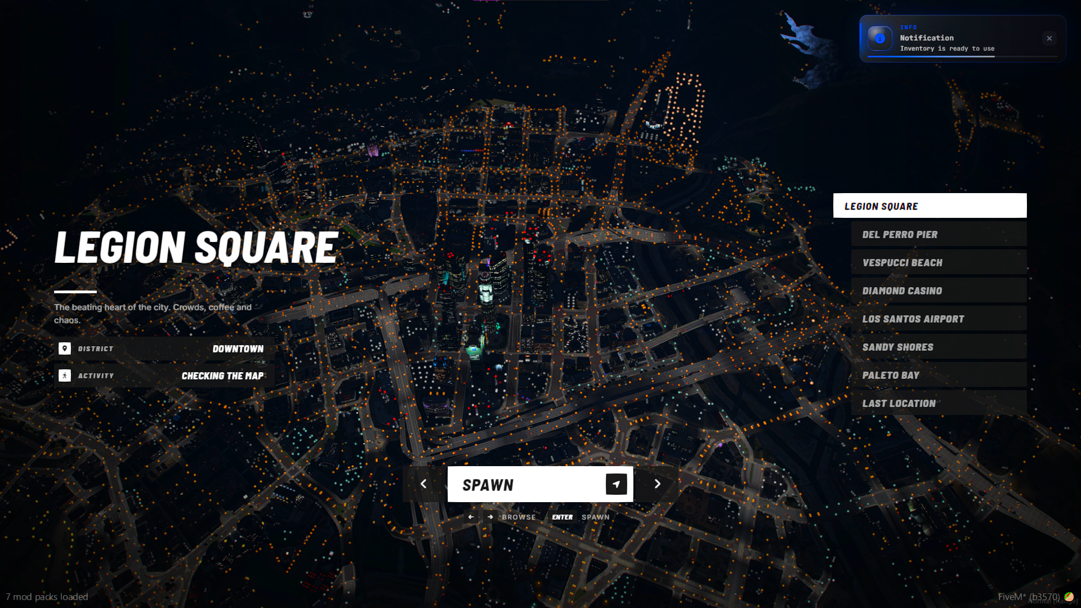Viewport: 1081px width, 608px height.
Task: Select Vespucci Beach spawn point
Action: (939, 262)
